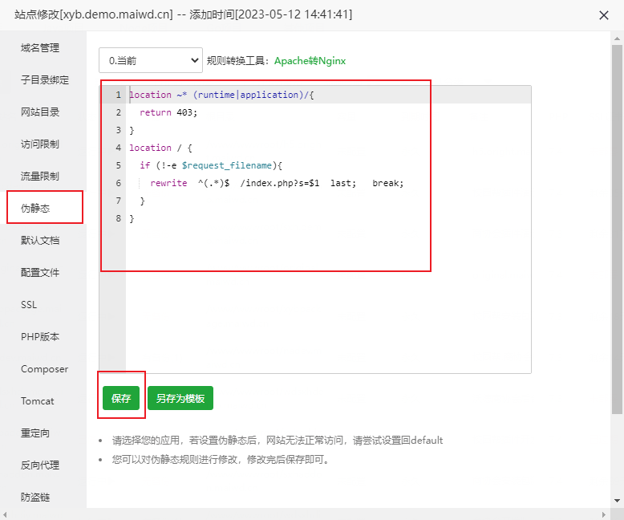
Task: Click the Apache转Nginx conversion link
Action: click(x=310, y=61)
